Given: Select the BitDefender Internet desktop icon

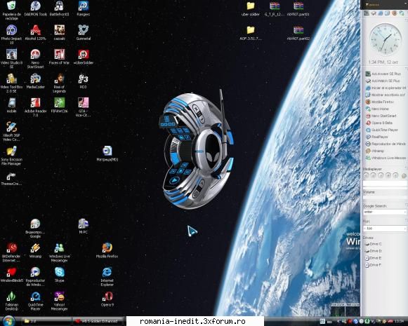Looking at the screenshot, I should coord(11,252).
